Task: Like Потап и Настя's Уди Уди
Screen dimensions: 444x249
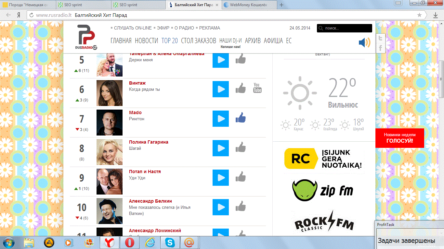Action: tap(241, 176)
